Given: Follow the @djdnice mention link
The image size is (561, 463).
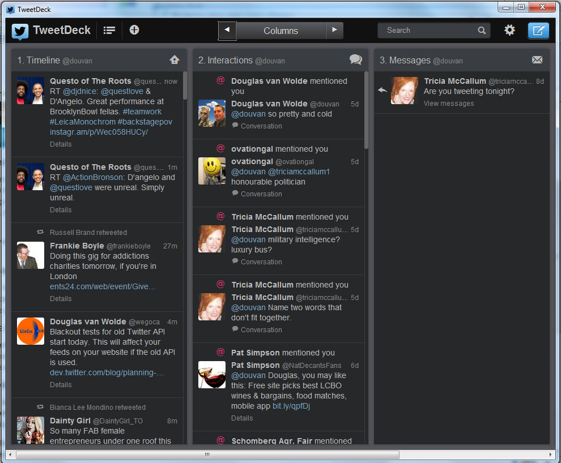Looking at the screenshot, I should (x=79, y=92).
